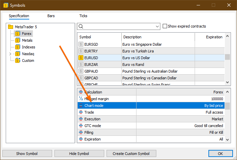Select Euro vs Rand row
This screenshot has height=160, width=237.
point(151,65)
